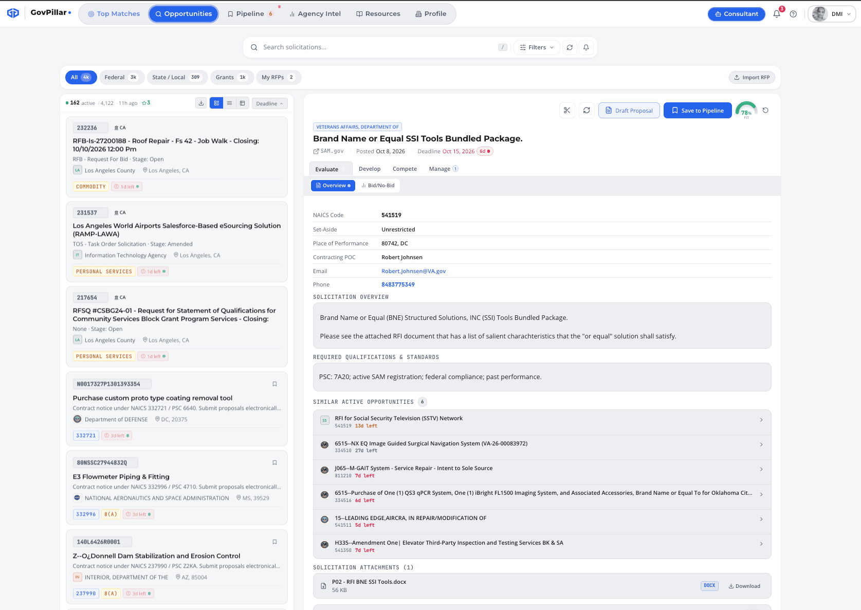This screenshot has height=610, width=861.
Task: Refresh search results next to Filters
Action: tap(570, 47)
